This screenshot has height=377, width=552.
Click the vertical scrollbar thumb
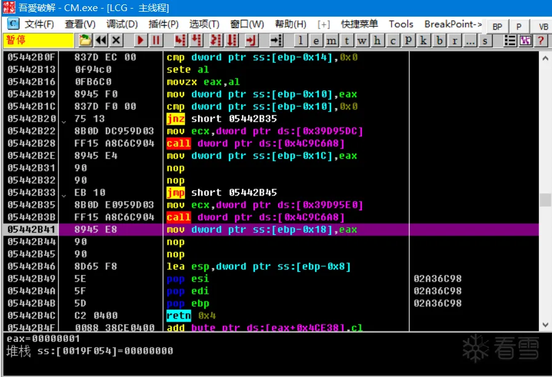(x=545, y=200)
